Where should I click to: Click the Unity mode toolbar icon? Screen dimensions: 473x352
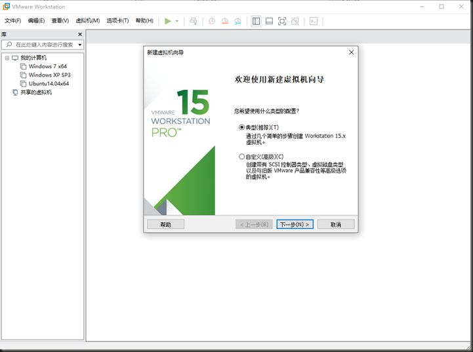click(295, 21)
